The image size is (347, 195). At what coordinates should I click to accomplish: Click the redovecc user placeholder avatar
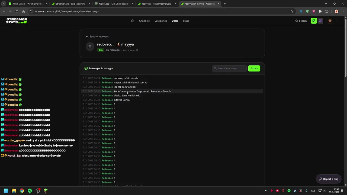point(90,47)
